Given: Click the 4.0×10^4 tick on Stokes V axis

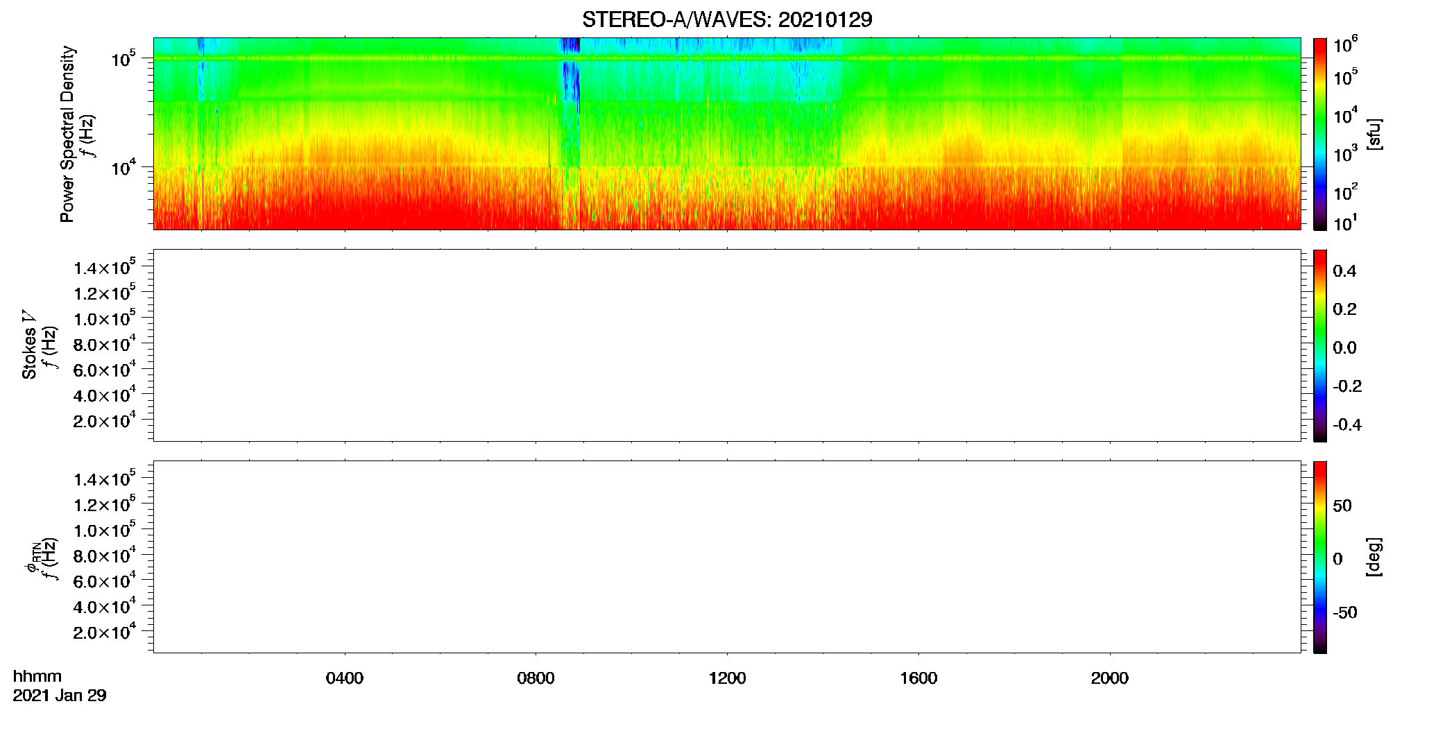Looking at the screenshot, I should pos(105,395).
